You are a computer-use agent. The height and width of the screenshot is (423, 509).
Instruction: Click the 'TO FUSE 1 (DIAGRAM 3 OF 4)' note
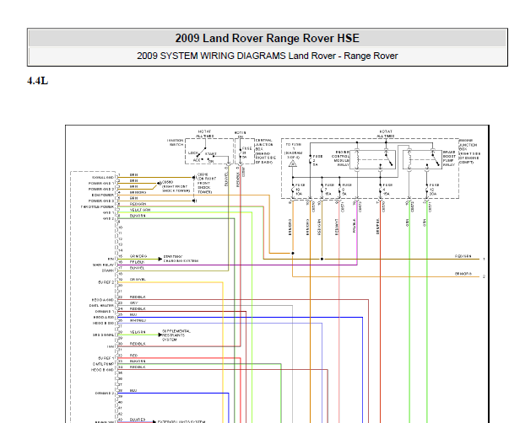(x=294, y=151)
